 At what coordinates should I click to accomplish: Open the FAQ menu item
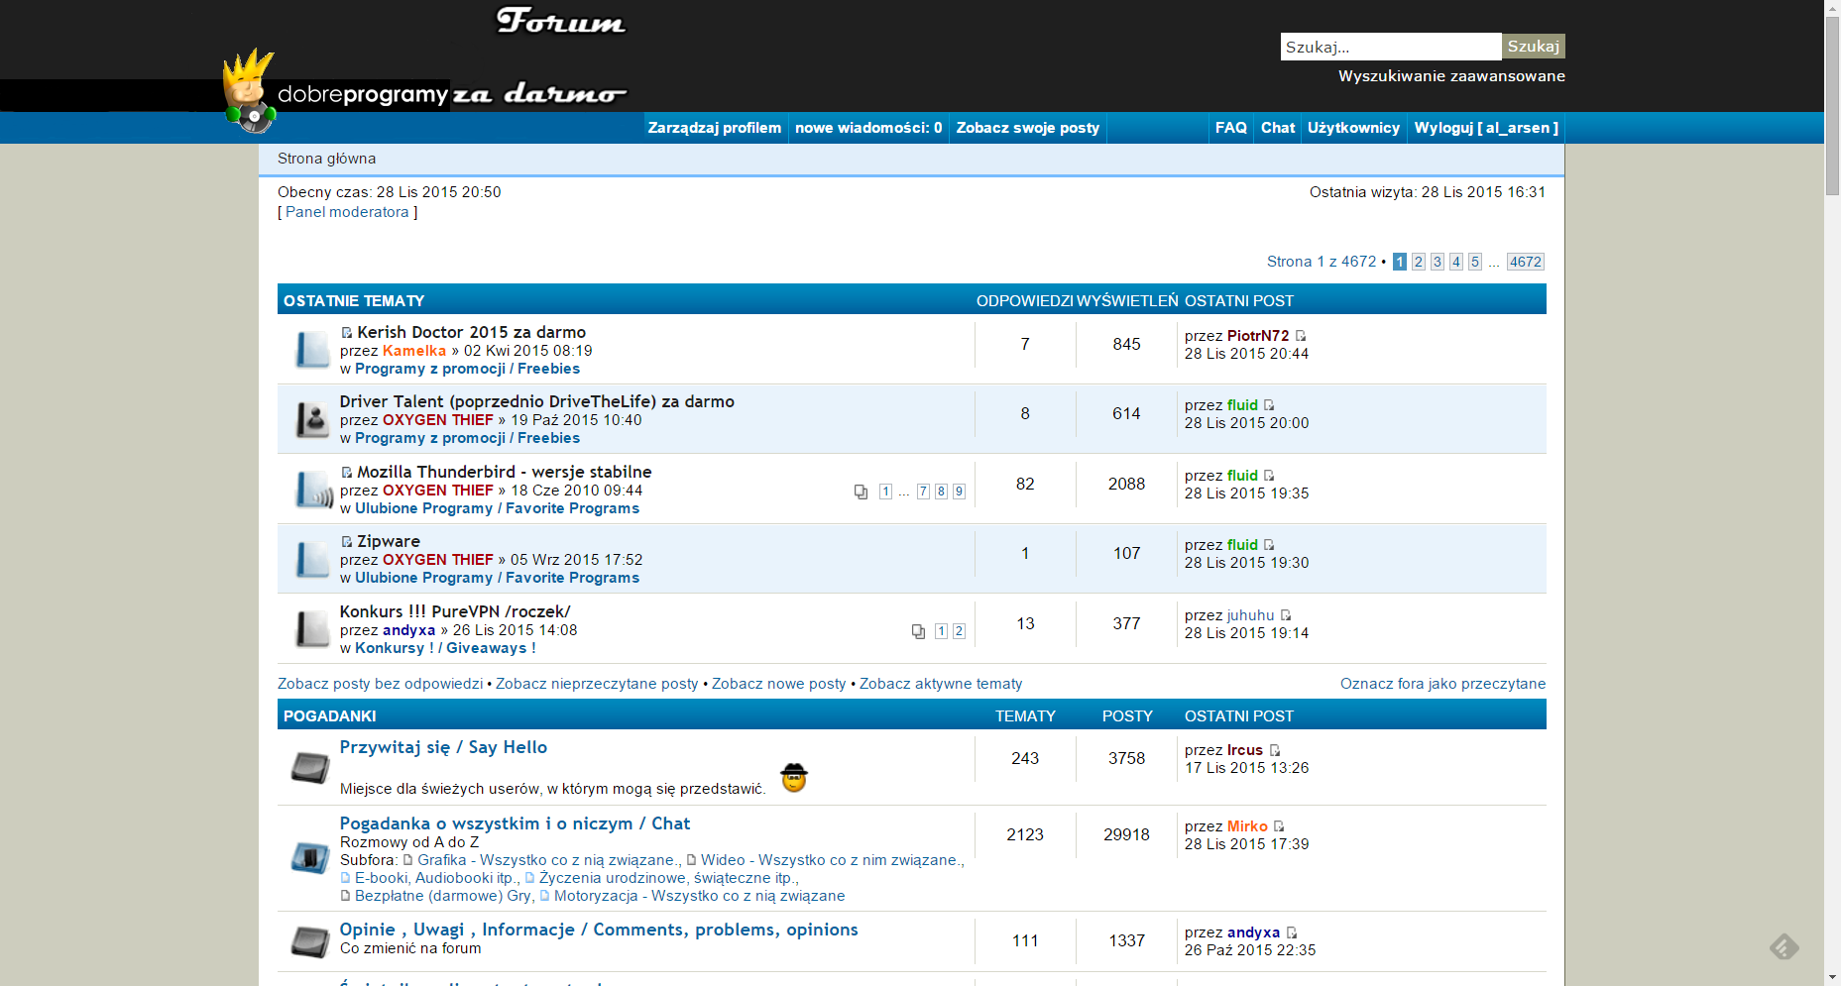1230,128
